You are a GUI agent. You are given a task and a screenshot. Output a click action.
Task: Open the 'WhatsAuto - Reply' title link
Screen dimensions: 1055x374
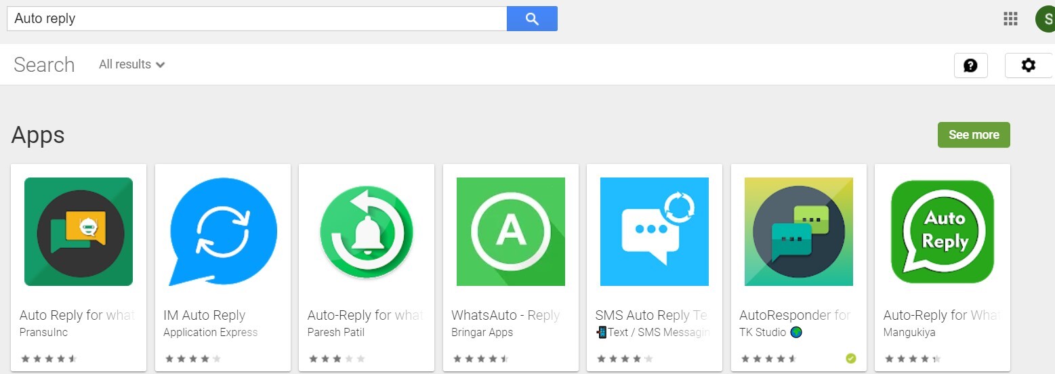505,315
